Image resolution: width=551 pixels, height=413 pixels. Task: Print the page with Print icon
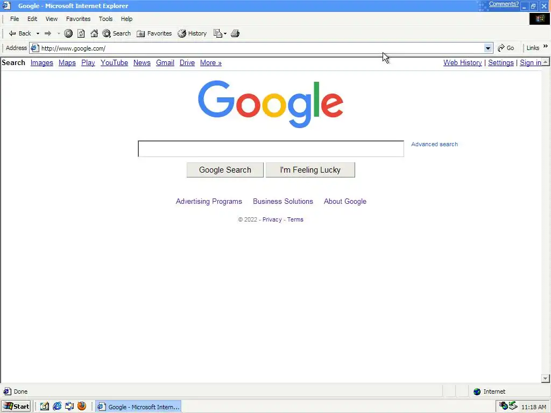pos(236,33)
